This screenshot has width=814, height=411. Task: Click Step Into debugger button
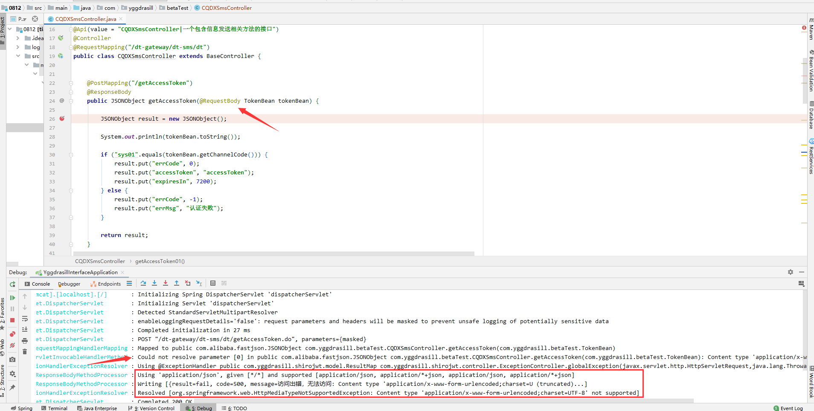(154, 283)
